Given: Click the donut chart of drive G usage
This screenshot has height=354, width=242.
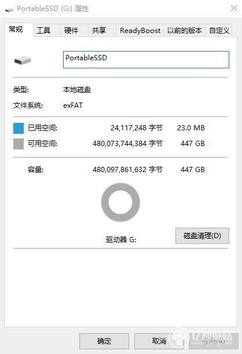Looking at the screenshot, I should coord(120,202).
